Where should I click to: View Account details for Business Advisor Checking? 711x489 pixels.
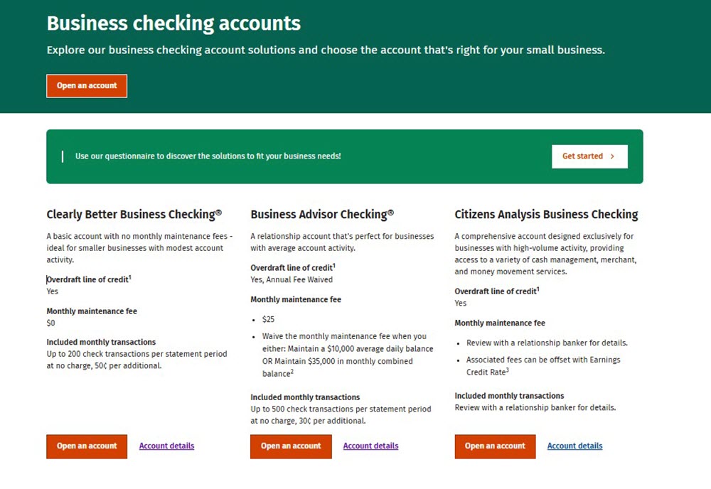pos(370,446)
